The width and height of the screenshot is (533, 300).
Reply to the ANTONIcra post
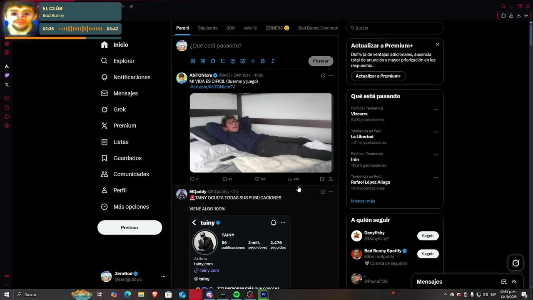(x=194, y=179)
